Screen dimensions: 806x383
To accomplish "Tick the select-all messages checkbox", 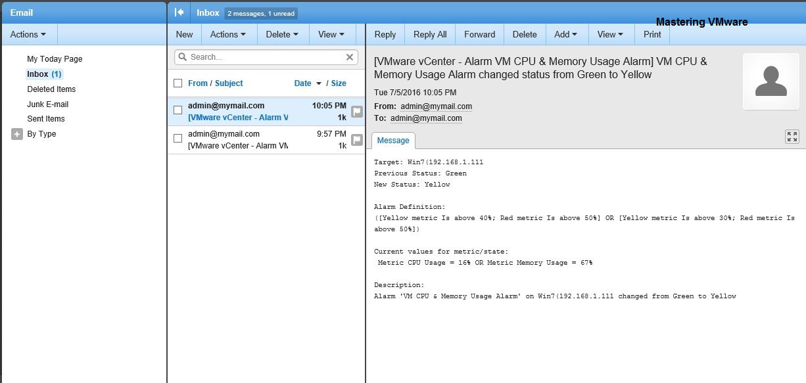I will pyautogui.click(x=178, y=83).
